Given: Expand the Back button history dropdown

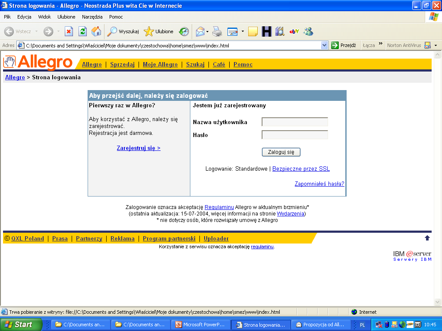Looking at the screenshot, I should click(x=36, y=31).
